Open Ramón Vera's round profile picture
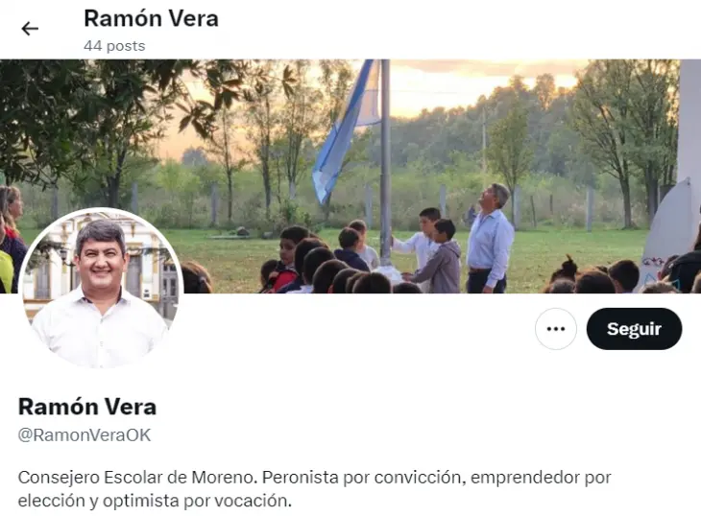Image resolution: width=701 pixels, height=516 pixels. point(101,289)
